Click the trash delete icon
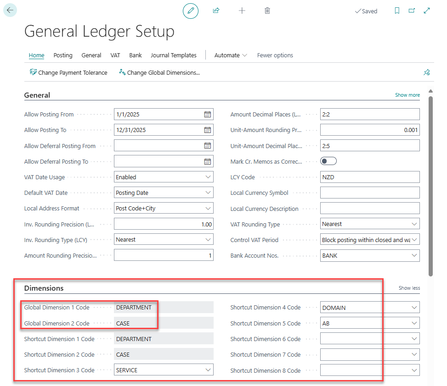447x386 pixels. tap(267, 11)
